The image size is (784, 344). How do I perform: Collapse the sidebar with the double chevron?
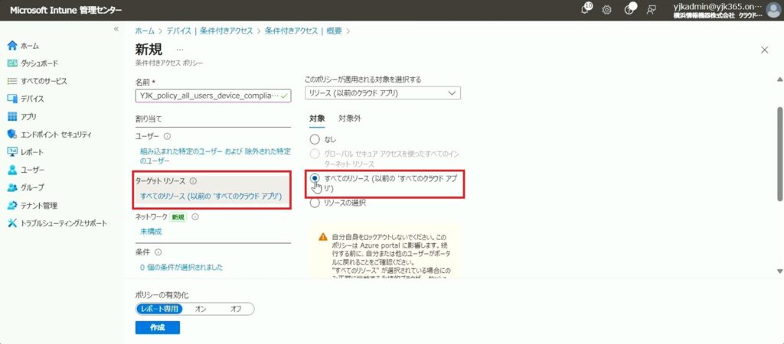[x=116, y=29]
